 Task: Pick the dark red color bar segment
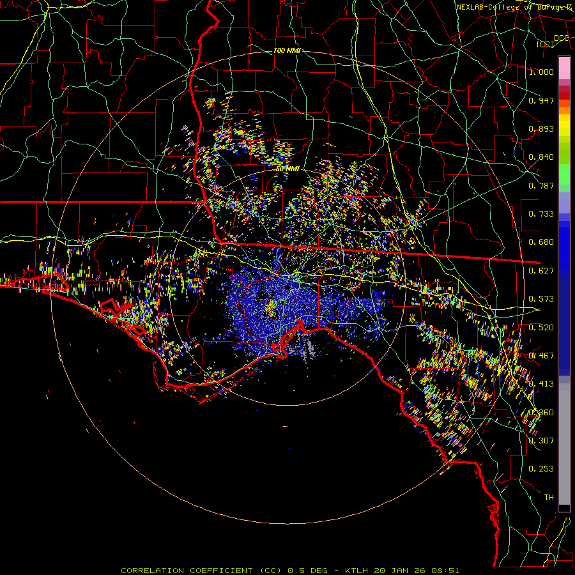coord(564,96)
